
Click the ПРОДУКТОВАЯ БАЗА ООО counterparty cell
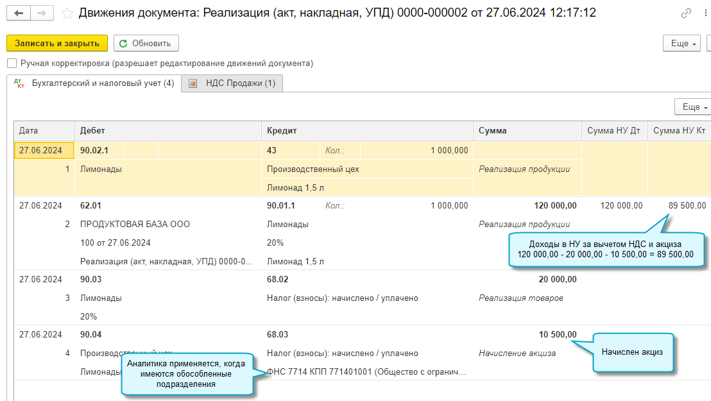point(135,225)
